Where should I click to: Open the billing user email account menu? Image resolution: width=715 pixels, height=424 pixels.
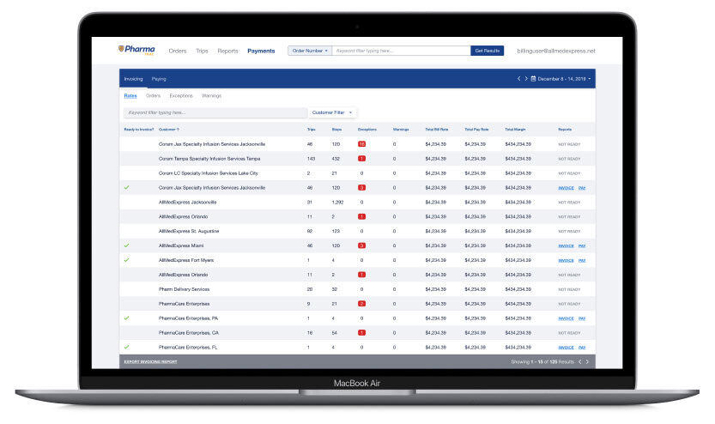pyautogui.click(x=556, y=51)
